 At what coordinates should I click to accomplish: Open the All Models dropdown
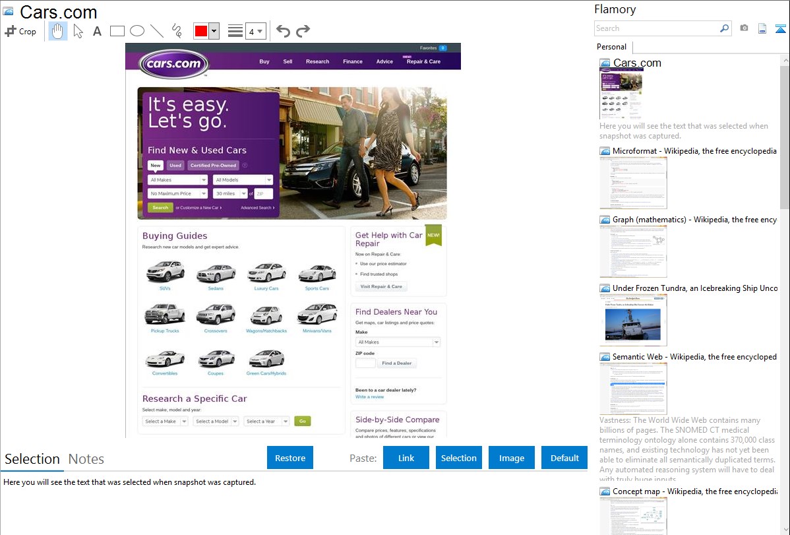pos(243,180)
